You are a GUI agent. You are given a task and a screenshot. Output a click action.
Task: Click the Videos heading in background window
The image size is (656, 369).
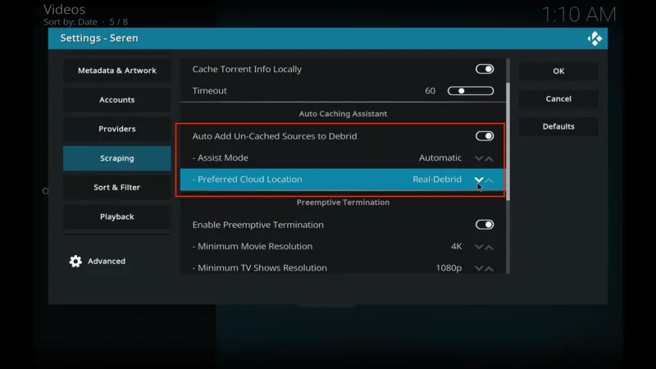(x=65, y=9)
